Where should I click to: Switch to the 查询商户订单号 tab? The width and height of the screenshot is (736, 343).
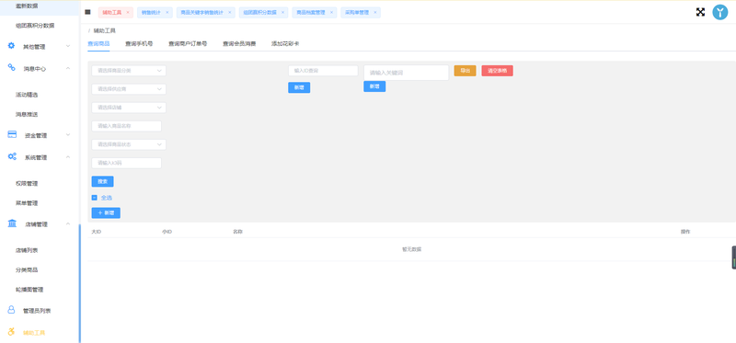click(x=188, y=43)
